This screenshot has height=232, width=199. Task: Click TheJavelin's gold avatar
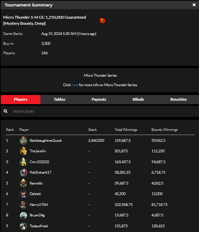click(23, 151)
